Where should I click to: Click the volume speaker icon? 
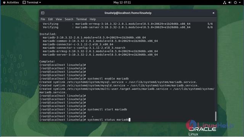[230, 3]
